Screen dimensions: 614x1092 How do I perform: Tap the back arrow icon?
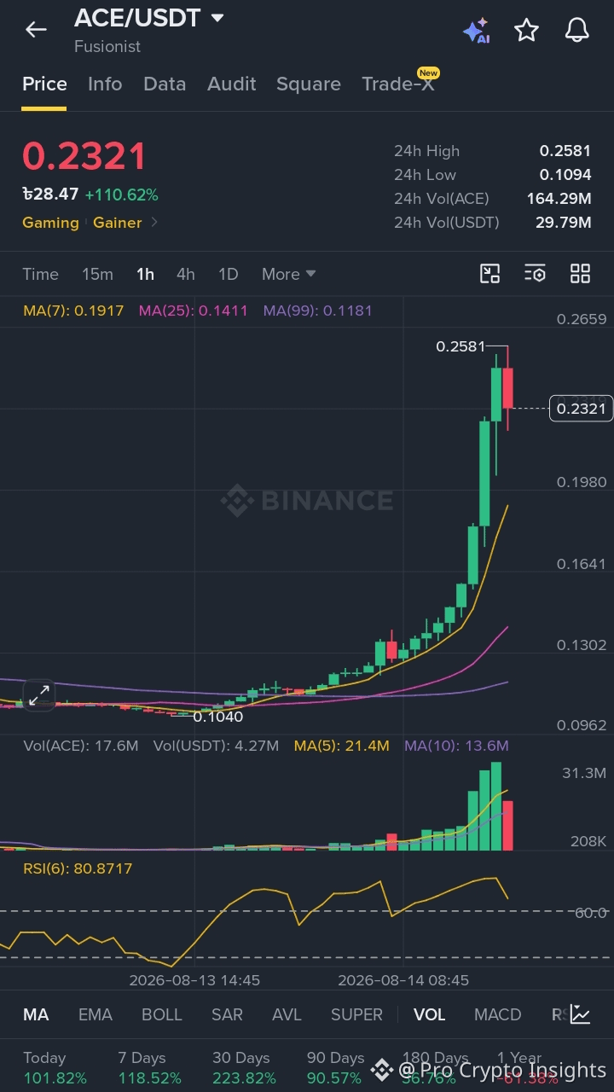pyautogui.click(x=36, y=30)
